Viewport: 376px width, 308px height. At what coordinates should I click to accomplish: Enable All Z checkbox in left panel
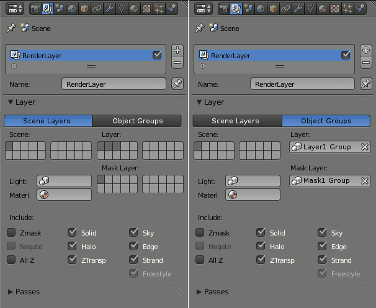(x=11, y=260)
